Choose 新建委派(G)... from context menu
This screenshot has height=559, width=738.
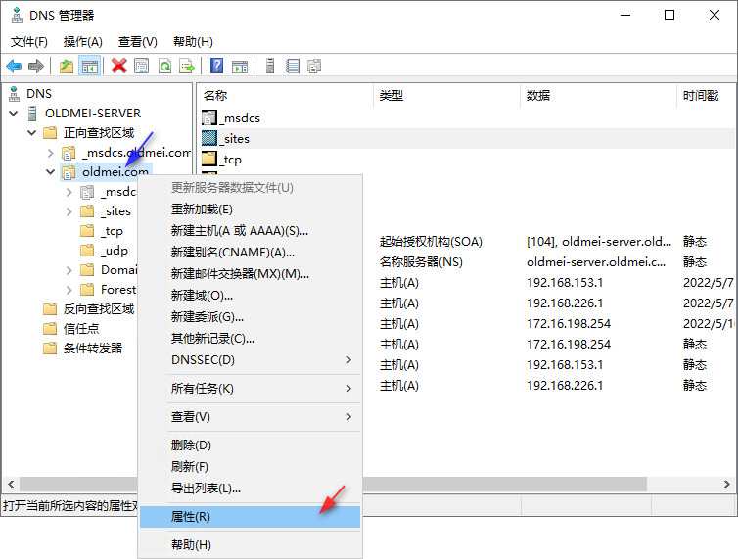click(250, 317)
